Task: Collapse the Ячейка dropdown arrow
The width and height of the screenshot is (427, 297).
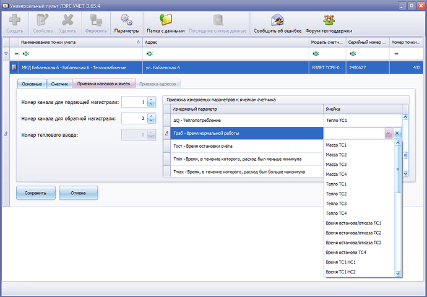Action: 387,133
